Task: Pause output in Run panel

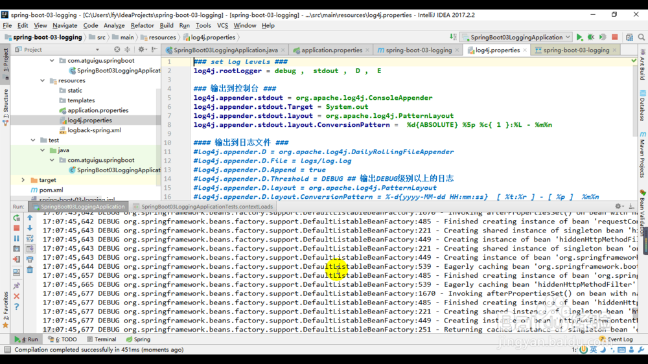Action: pos(17,238)
